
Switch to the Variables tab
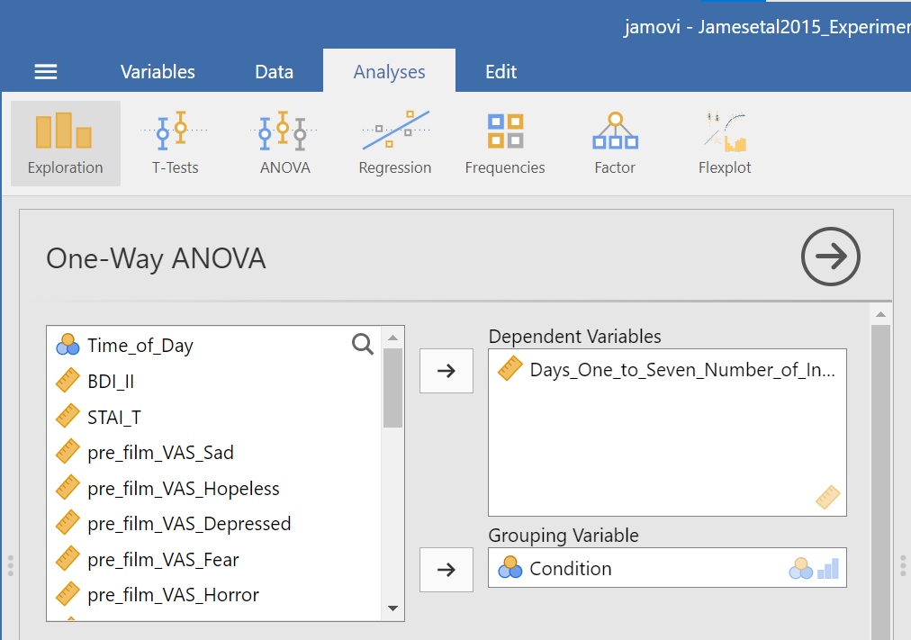158,71
